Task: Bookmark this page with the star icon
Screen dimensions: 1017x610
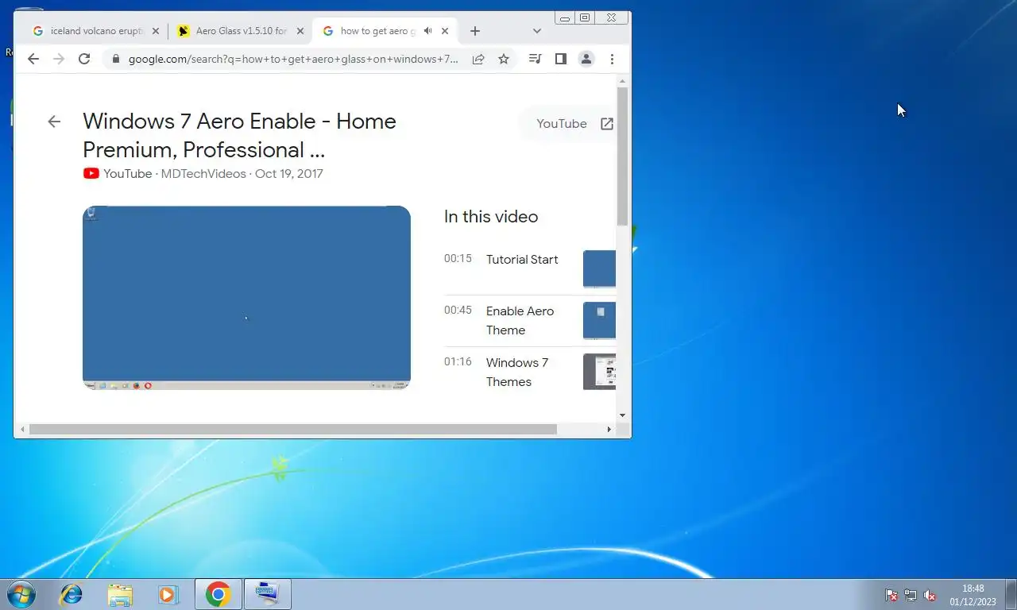Action: (x=504, y=59)
